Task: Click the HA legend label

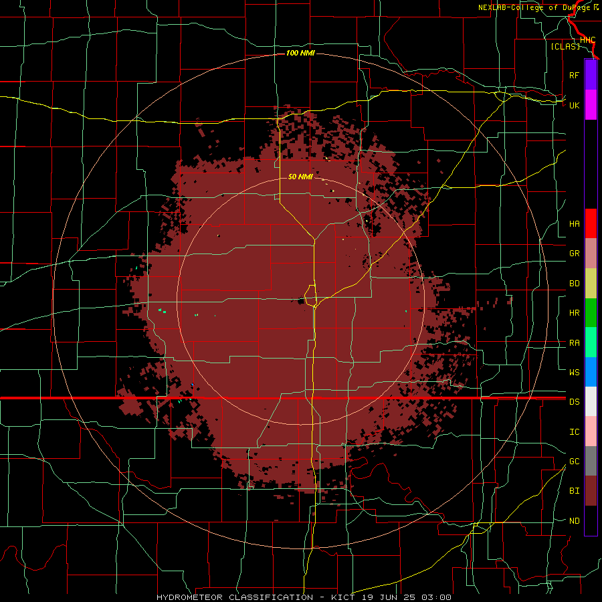Action: click(574, 224)
